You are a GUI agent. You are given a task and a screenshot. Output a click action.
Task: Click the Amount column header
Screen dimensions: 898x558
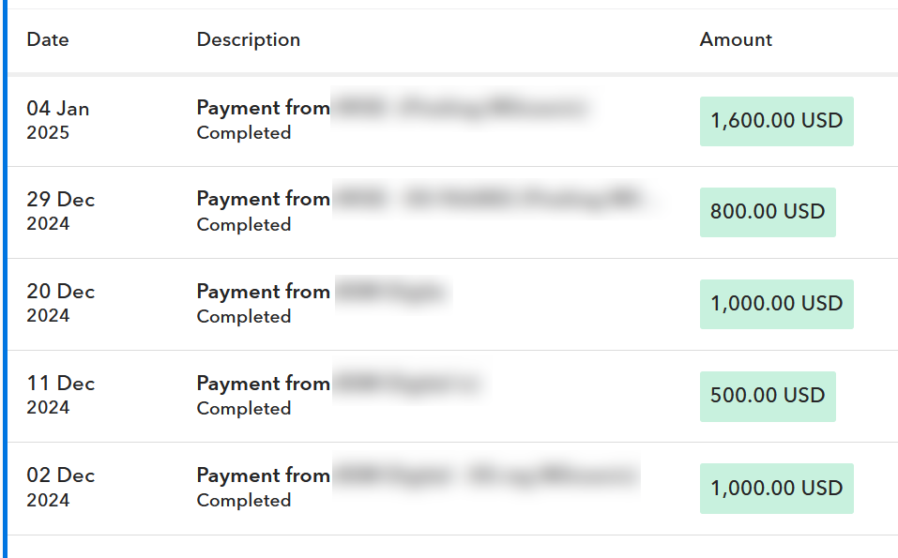(x=736, y=39)
